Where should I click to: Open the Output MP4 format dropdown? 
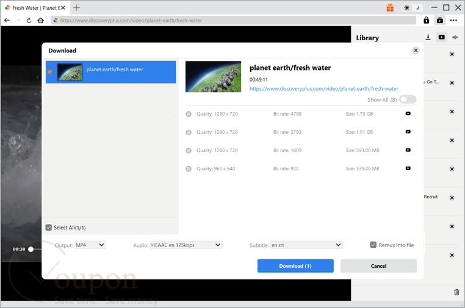pos(90,245)
